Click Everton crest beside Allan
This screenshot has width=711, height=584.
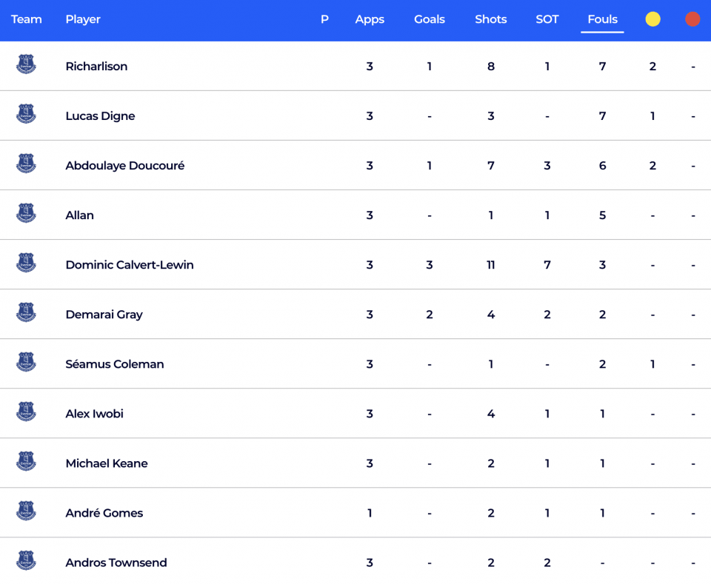26,213
